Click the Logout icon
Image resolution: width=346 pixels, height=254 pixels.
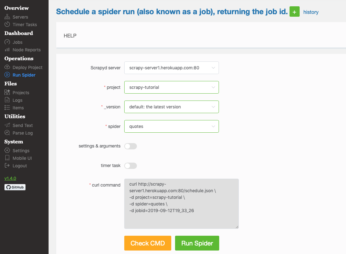pos(7,166)
